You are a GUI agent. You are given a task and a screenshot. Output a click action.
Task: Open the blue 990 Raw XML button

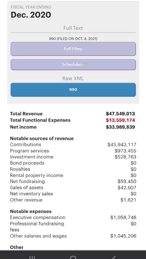point(73,90)
